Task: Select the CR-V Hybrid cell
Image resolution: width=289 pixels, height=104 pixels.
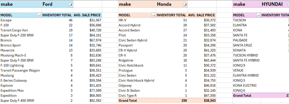Action: point(137,50)
